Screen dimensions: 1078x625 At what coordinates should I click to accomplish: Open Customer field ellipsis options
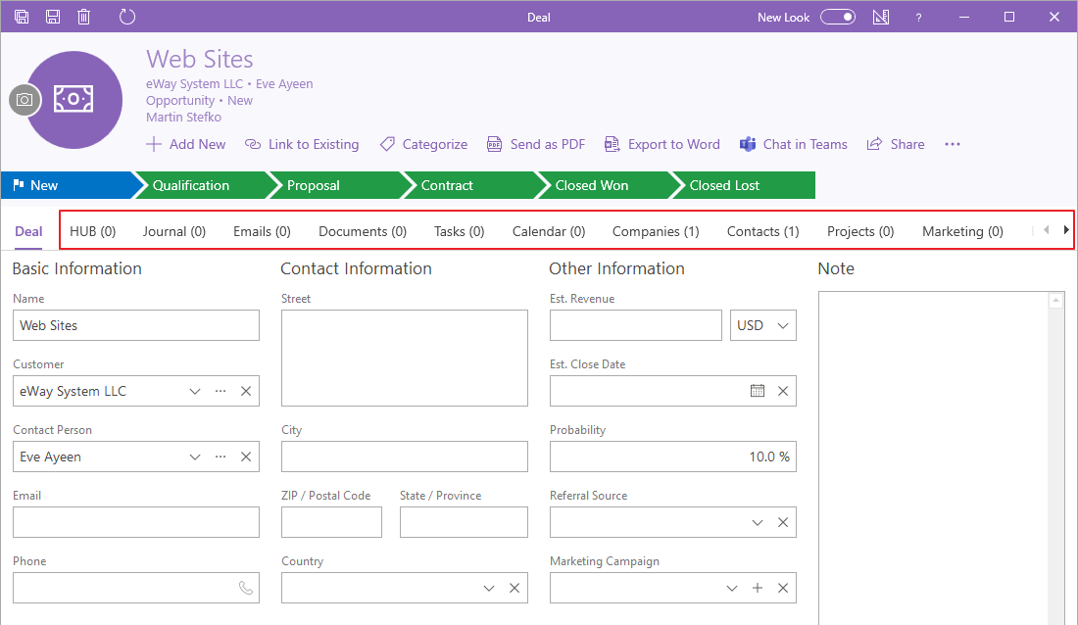(220, 391)
